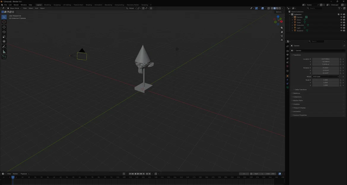Expand the Suzanne item in outliner
The image size is (347, 185).
point(292,30)
